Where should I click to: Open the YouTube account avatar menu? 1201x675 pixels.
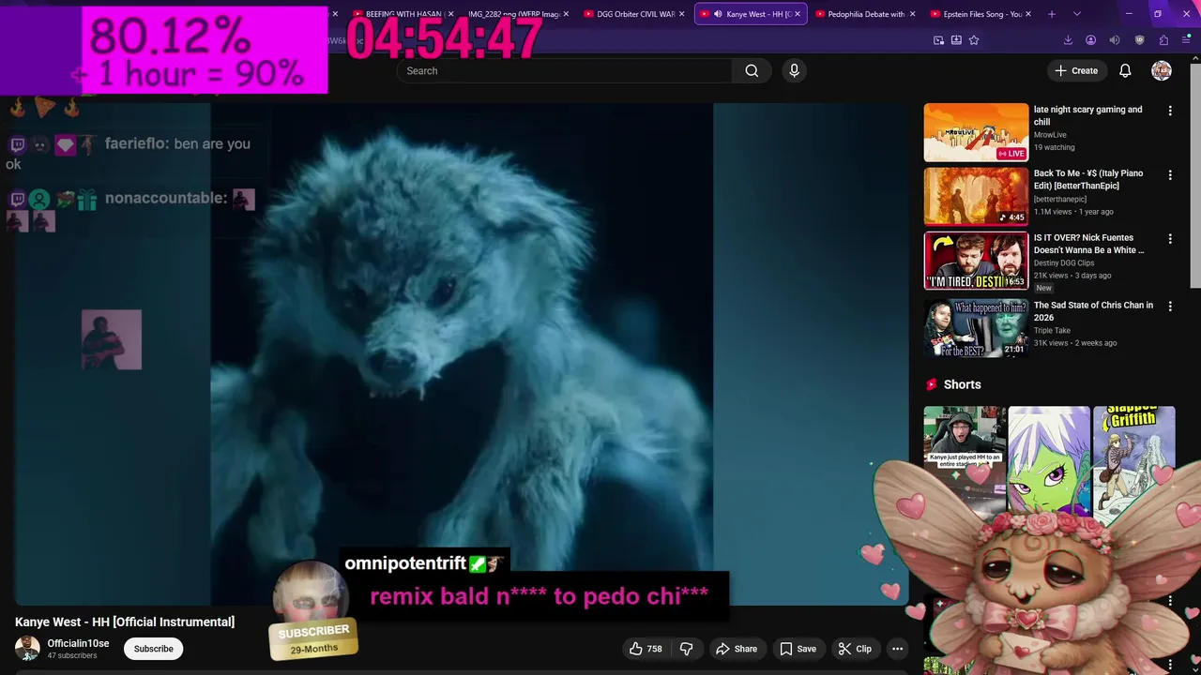(x=1162, y=70)
